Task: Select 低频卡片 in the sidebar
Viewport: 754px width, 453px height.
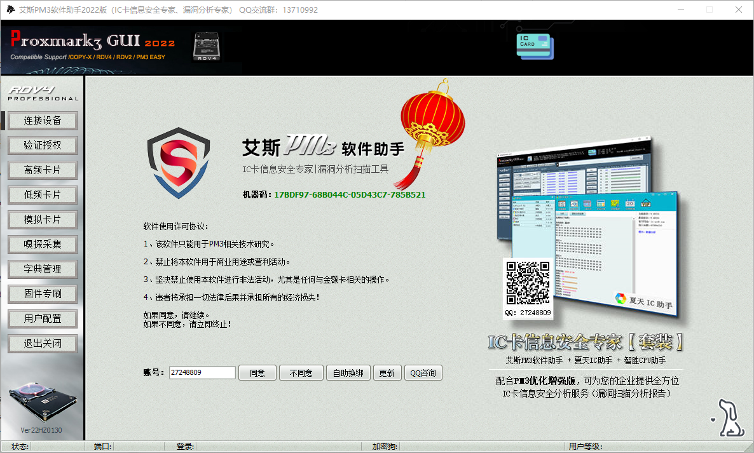Action: pos(43,194)
